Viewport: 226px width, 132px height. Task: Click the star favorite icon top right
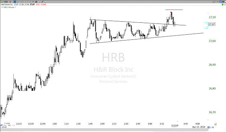214,2
